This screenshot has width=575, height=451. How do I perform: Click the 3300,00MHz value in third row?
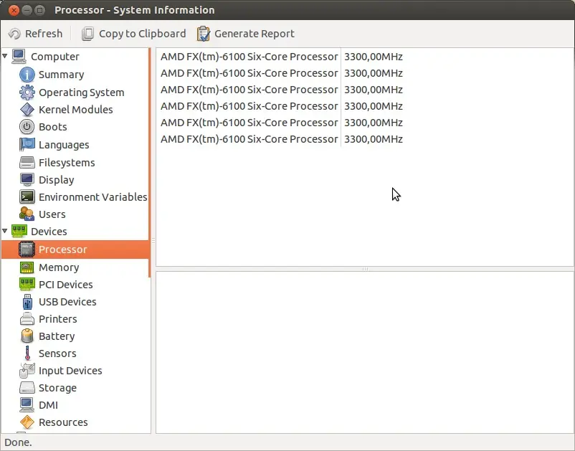click(x=374, y=90)
